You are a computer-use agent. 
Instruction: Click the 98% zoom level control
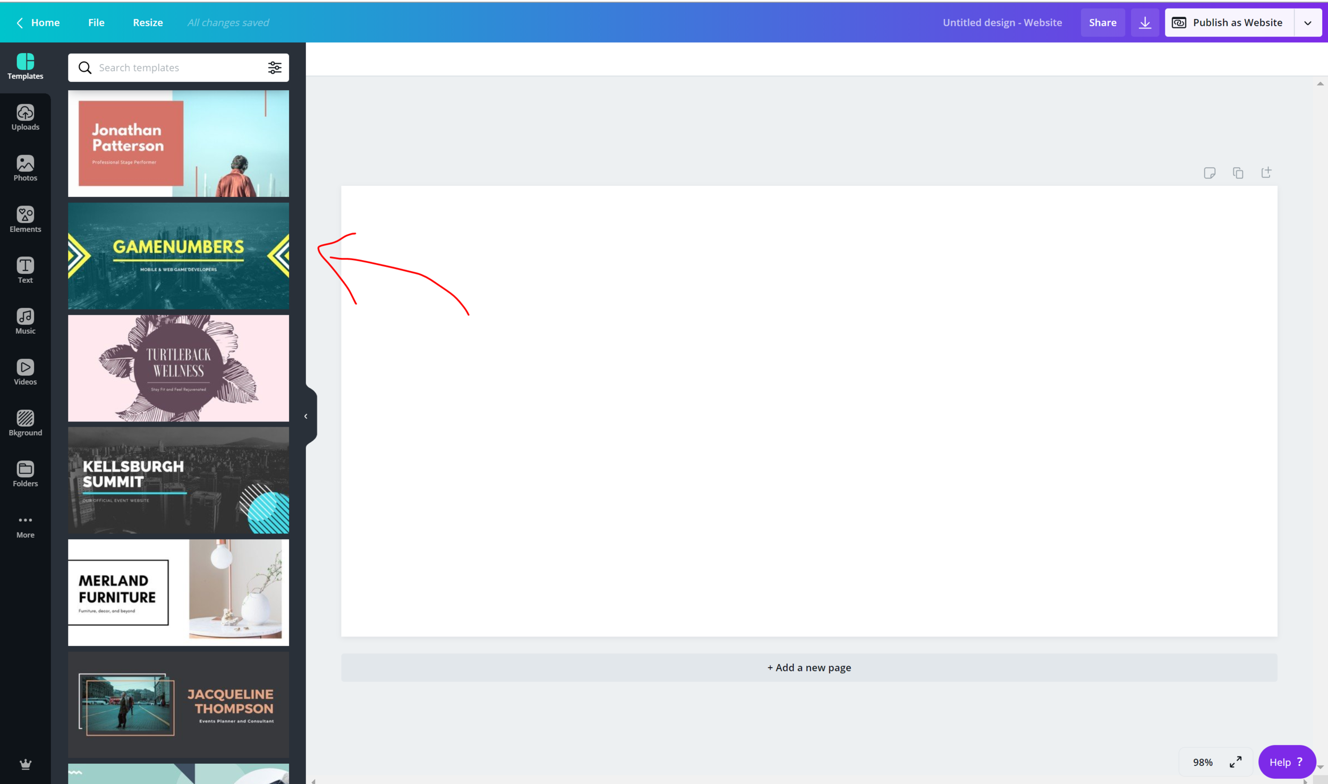point(1203,762)
